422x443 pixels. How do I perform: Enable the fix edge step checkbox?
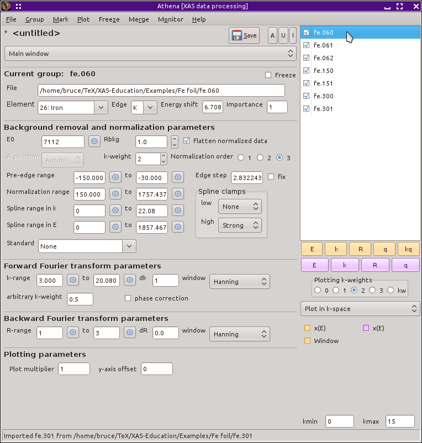click(271, 177)
